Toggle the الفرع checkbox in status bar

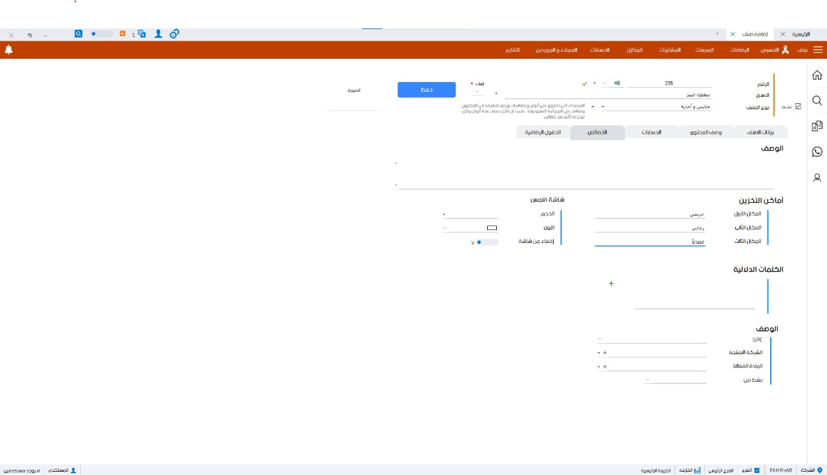tap(757, 470)
